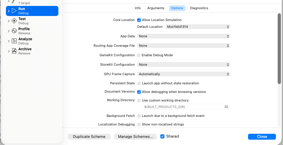This screenshot has width=283, height=145.
Task: Click the Duplicate Scheme button
Action: pos(89,137)
